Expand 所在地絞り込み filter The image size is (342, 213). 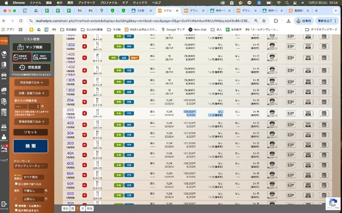[x=32, y=82]
